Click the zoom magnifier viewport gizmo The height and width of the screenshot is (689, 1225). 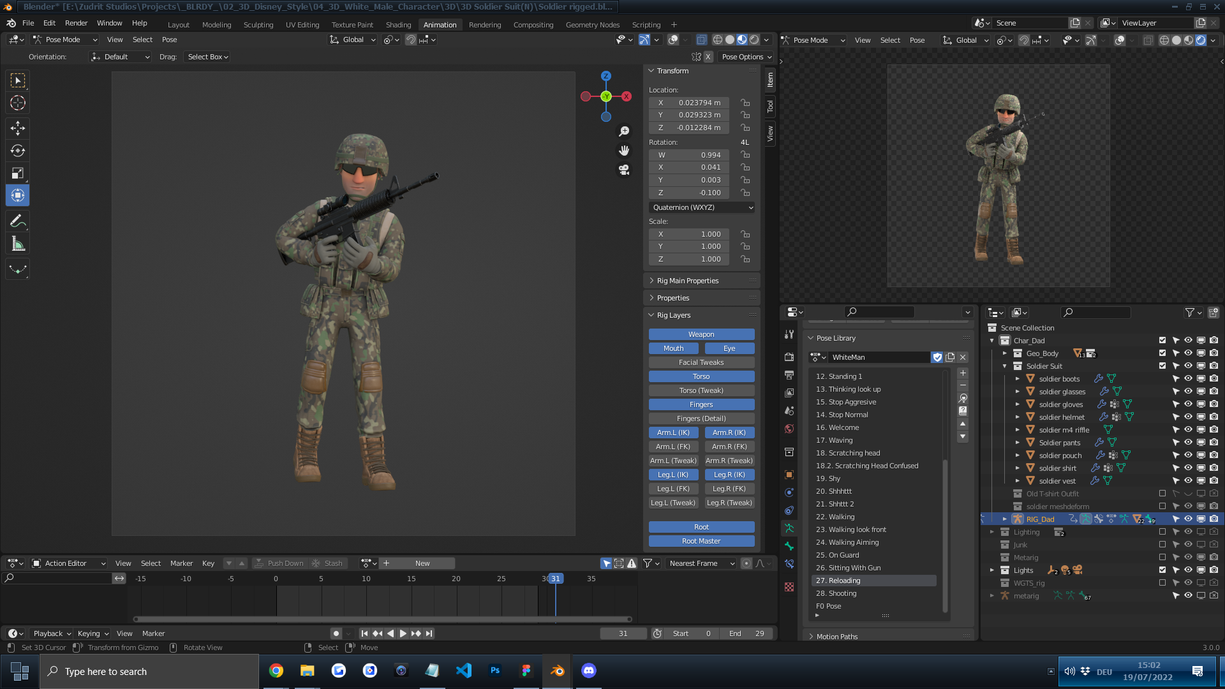pos(624,131)
